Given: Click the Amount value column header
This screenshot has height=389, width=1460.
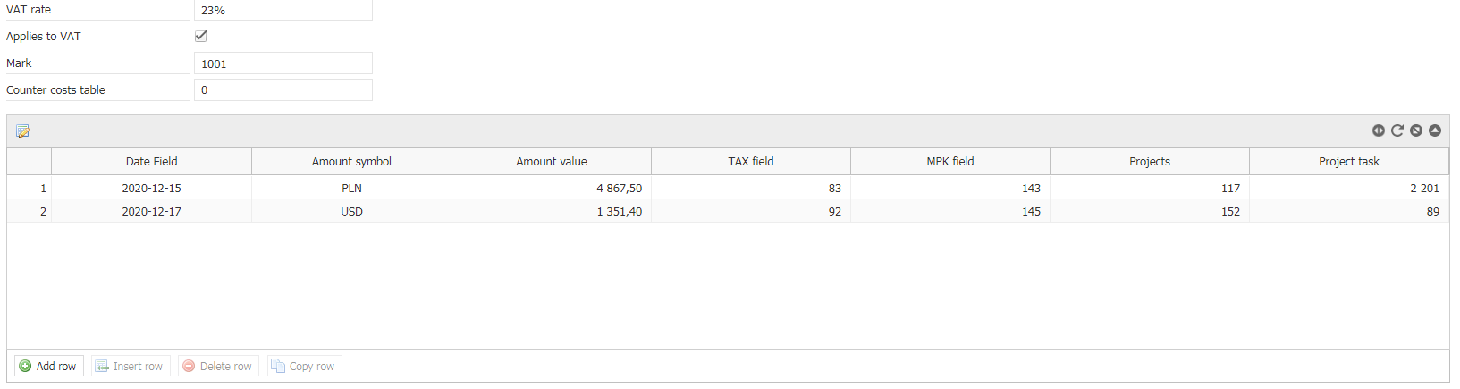Looking at the screenshot, I should point(552,162).
